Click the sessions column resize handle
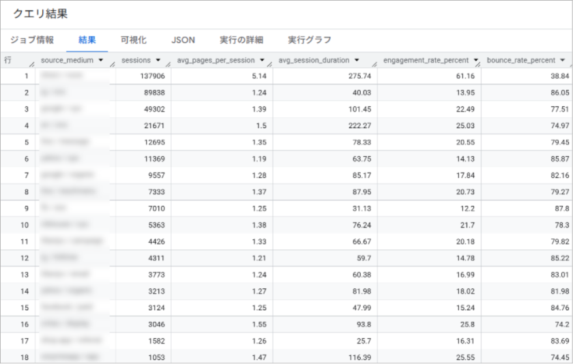 tap(167, 64)
